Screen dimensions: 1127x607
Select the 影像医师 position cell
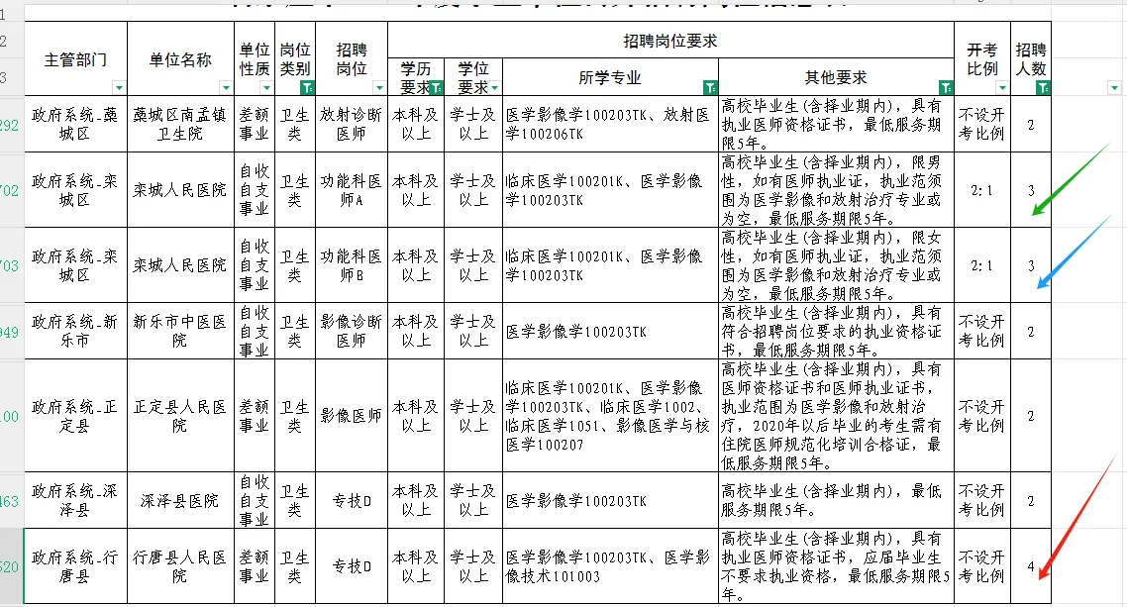pyautogui.click(x=352, y=415)
